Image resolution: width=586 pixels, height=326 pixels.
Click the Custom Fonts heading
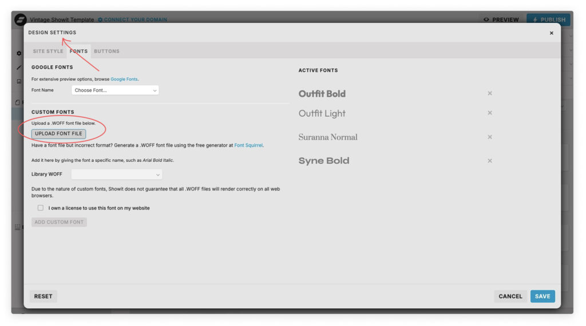pos(53,112)
